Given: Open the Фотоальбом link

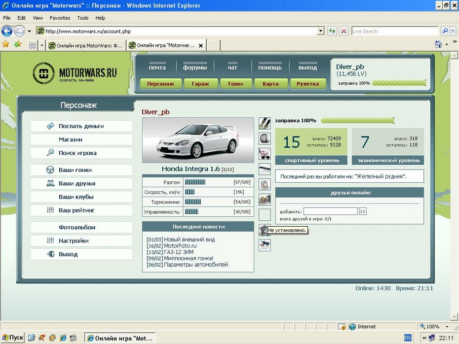Looking at the screenshot, I should pyautogui.click(x=81, y=227).
